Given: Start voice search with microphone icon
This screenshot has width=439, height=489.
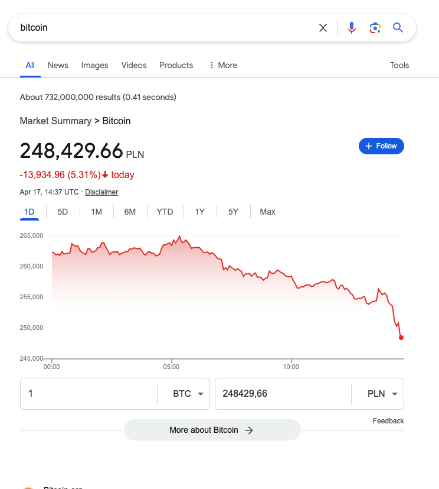Looking at the screenshot, I should click(352, 28).
